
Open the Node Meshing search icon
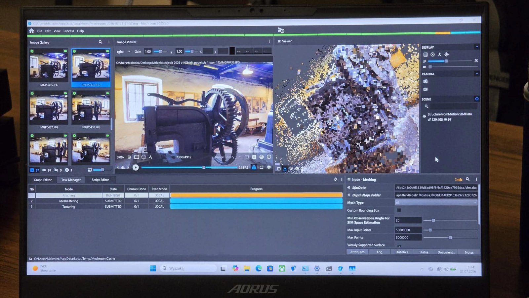point(468,179)
